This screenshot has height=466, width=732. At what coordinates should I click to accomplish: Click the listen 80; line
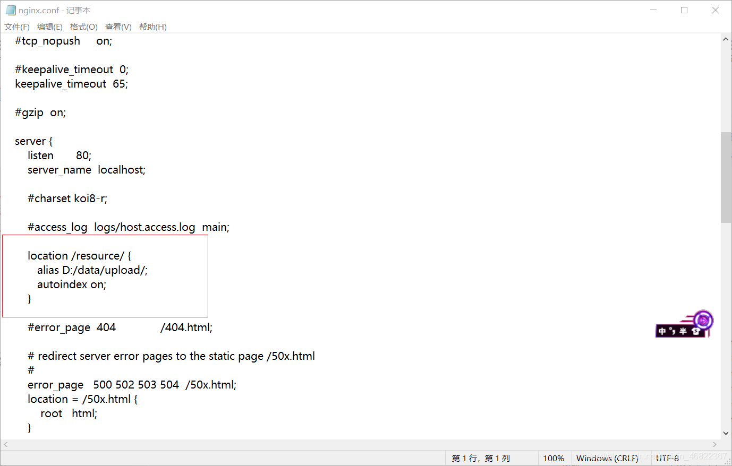[59, 156]
